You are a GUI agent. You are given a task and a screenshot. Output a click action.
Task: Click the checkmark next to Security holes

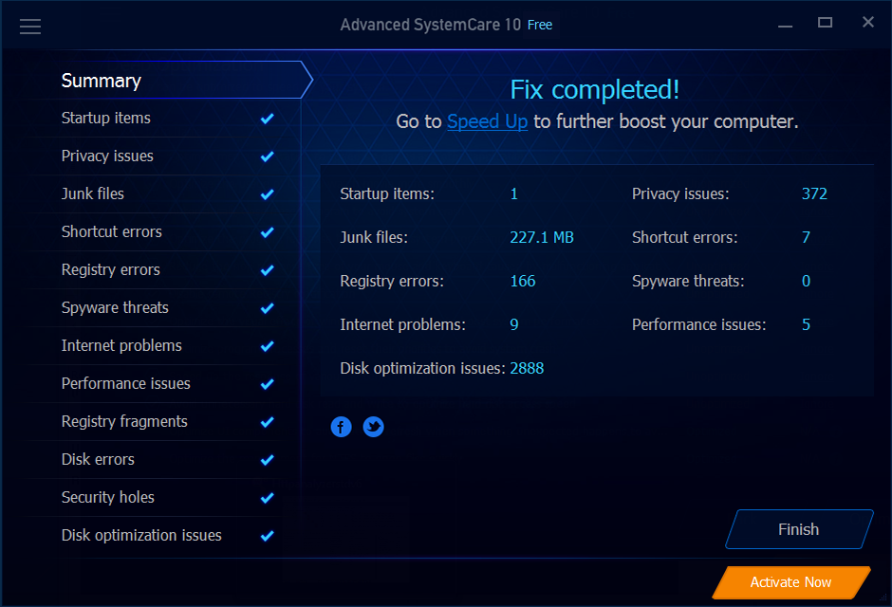[x=268, y=498]
